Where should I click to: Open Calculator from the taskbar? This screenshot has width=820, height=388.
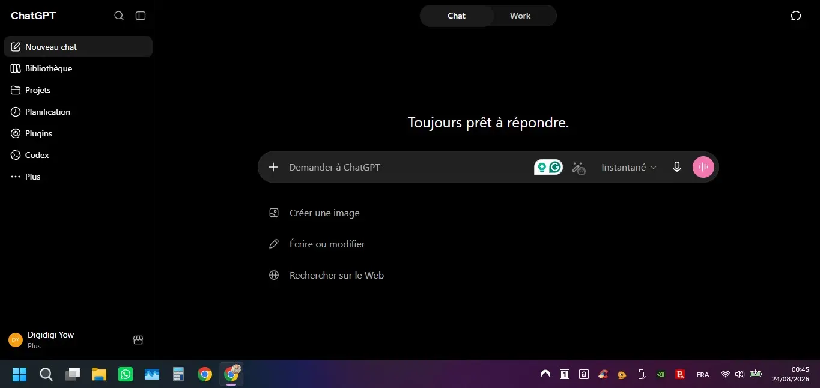(x=178, y=374)
